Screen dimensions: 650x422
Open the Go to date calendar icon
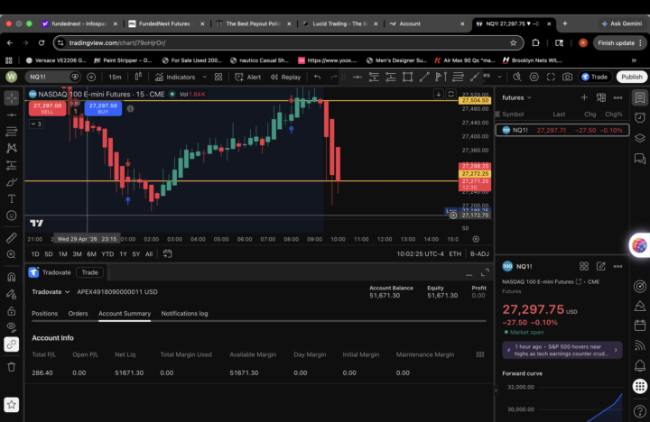pyautogui.click(x=168, y=254)
